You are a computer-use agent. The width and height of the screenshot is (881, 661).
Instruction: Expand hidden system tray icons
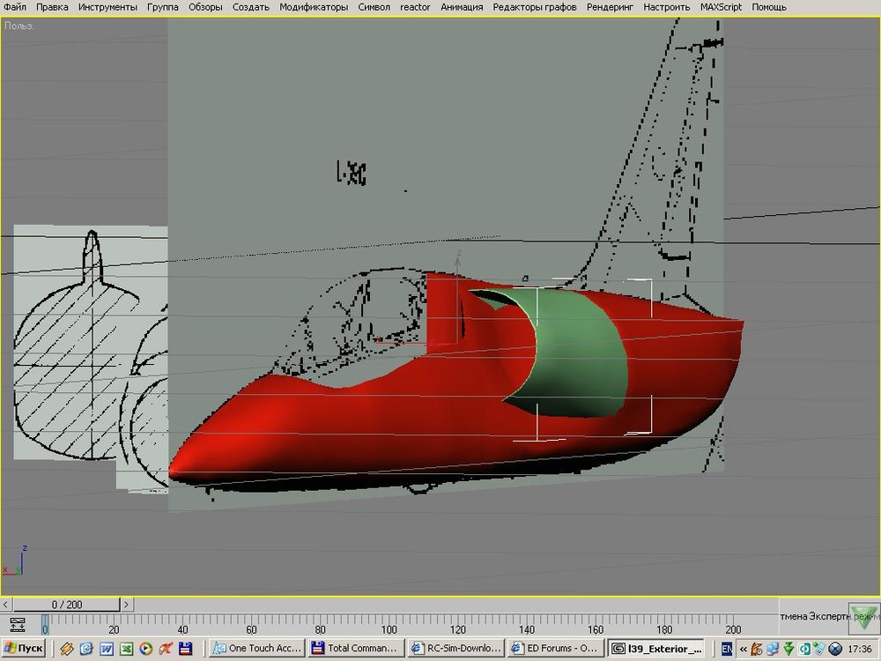(744, 649)
